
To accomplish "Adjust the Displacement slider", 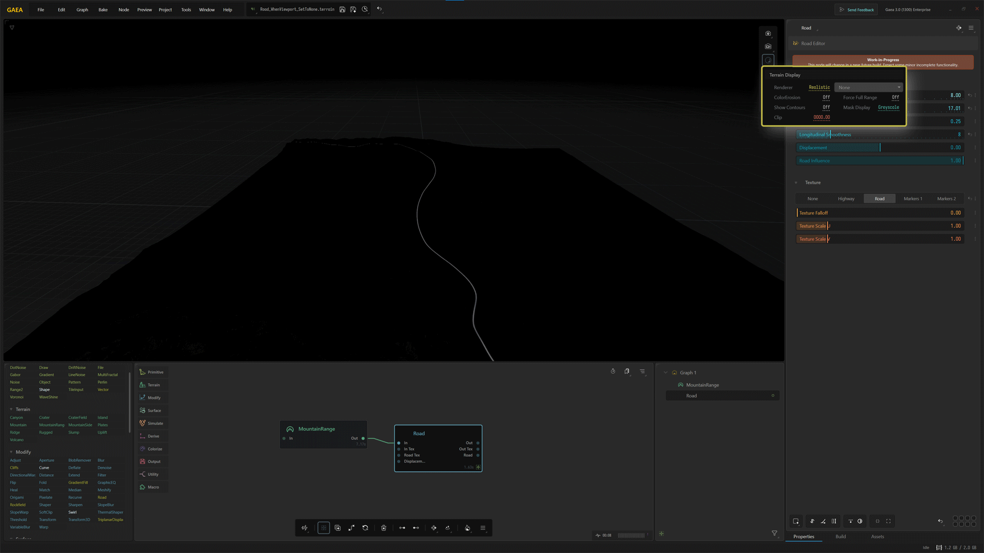I will (880, 147).
